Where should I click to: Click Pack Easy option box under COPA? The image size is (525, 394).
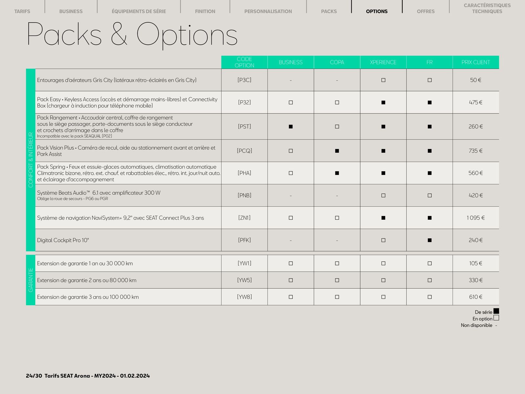coord(337,102)
